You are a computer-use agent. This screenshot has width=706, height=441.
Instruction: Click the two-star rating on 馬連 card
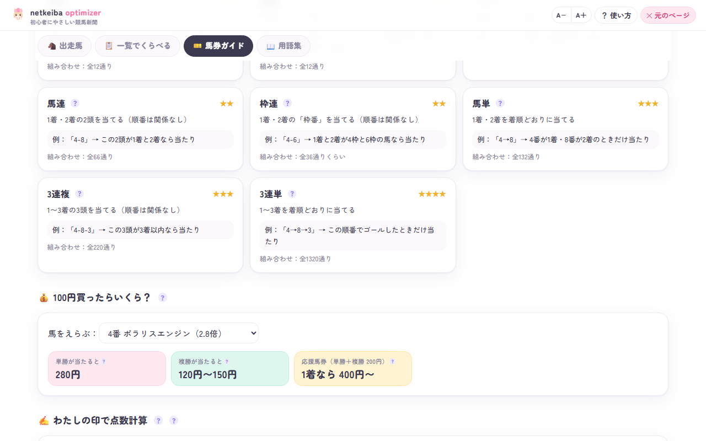[x=227, y=104]
